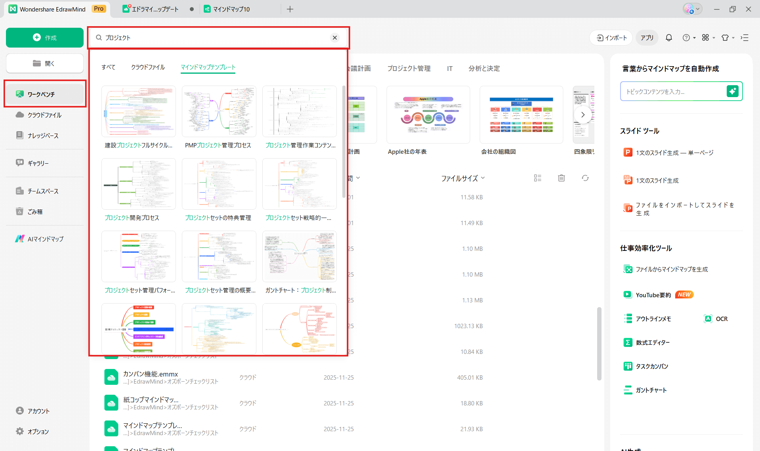Click the trash delete icon in file list

pyautogui.click(x=561, y=178)
